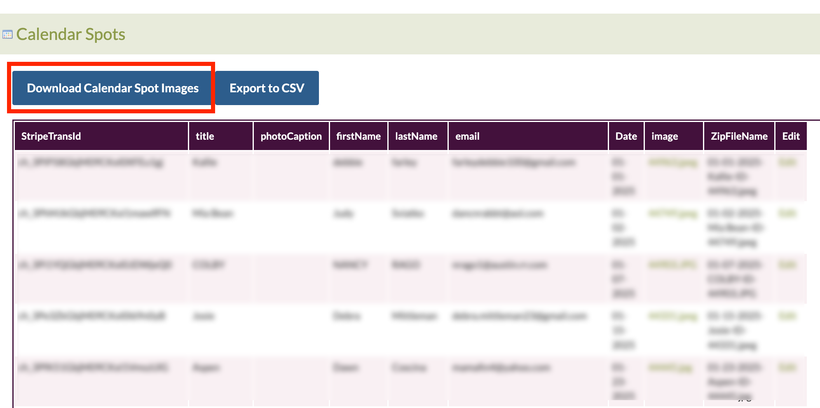Select the lastName column header

coord(416,136)
